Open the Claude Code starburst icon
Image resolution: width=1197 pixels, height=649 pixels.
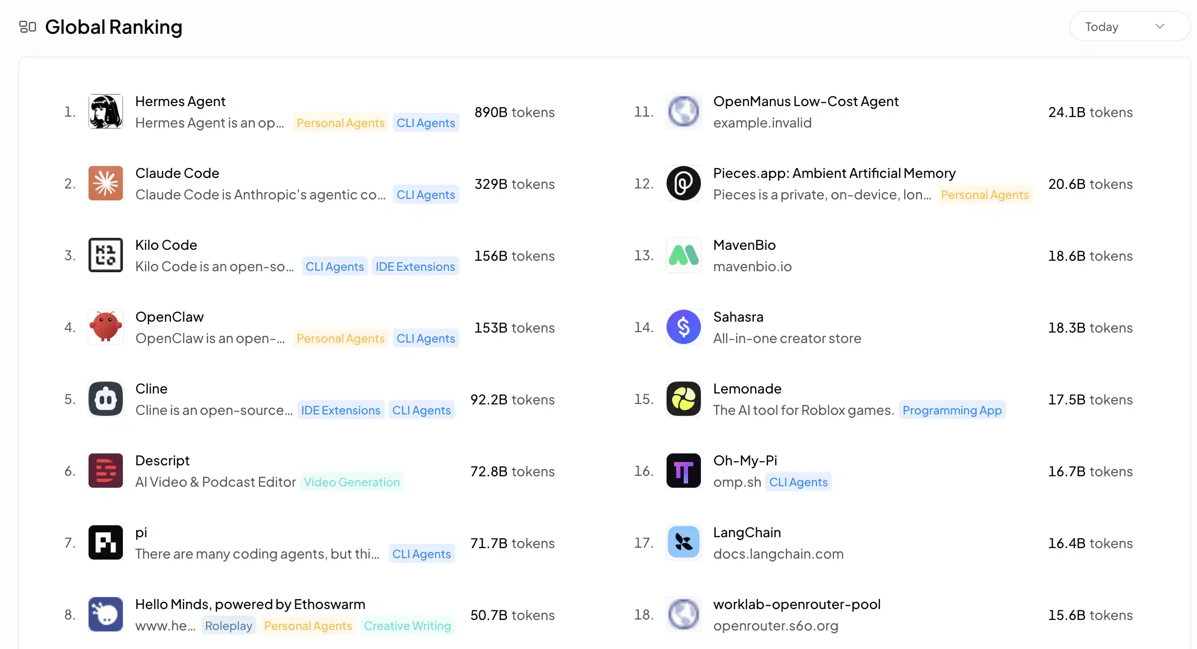coord(106,184)
